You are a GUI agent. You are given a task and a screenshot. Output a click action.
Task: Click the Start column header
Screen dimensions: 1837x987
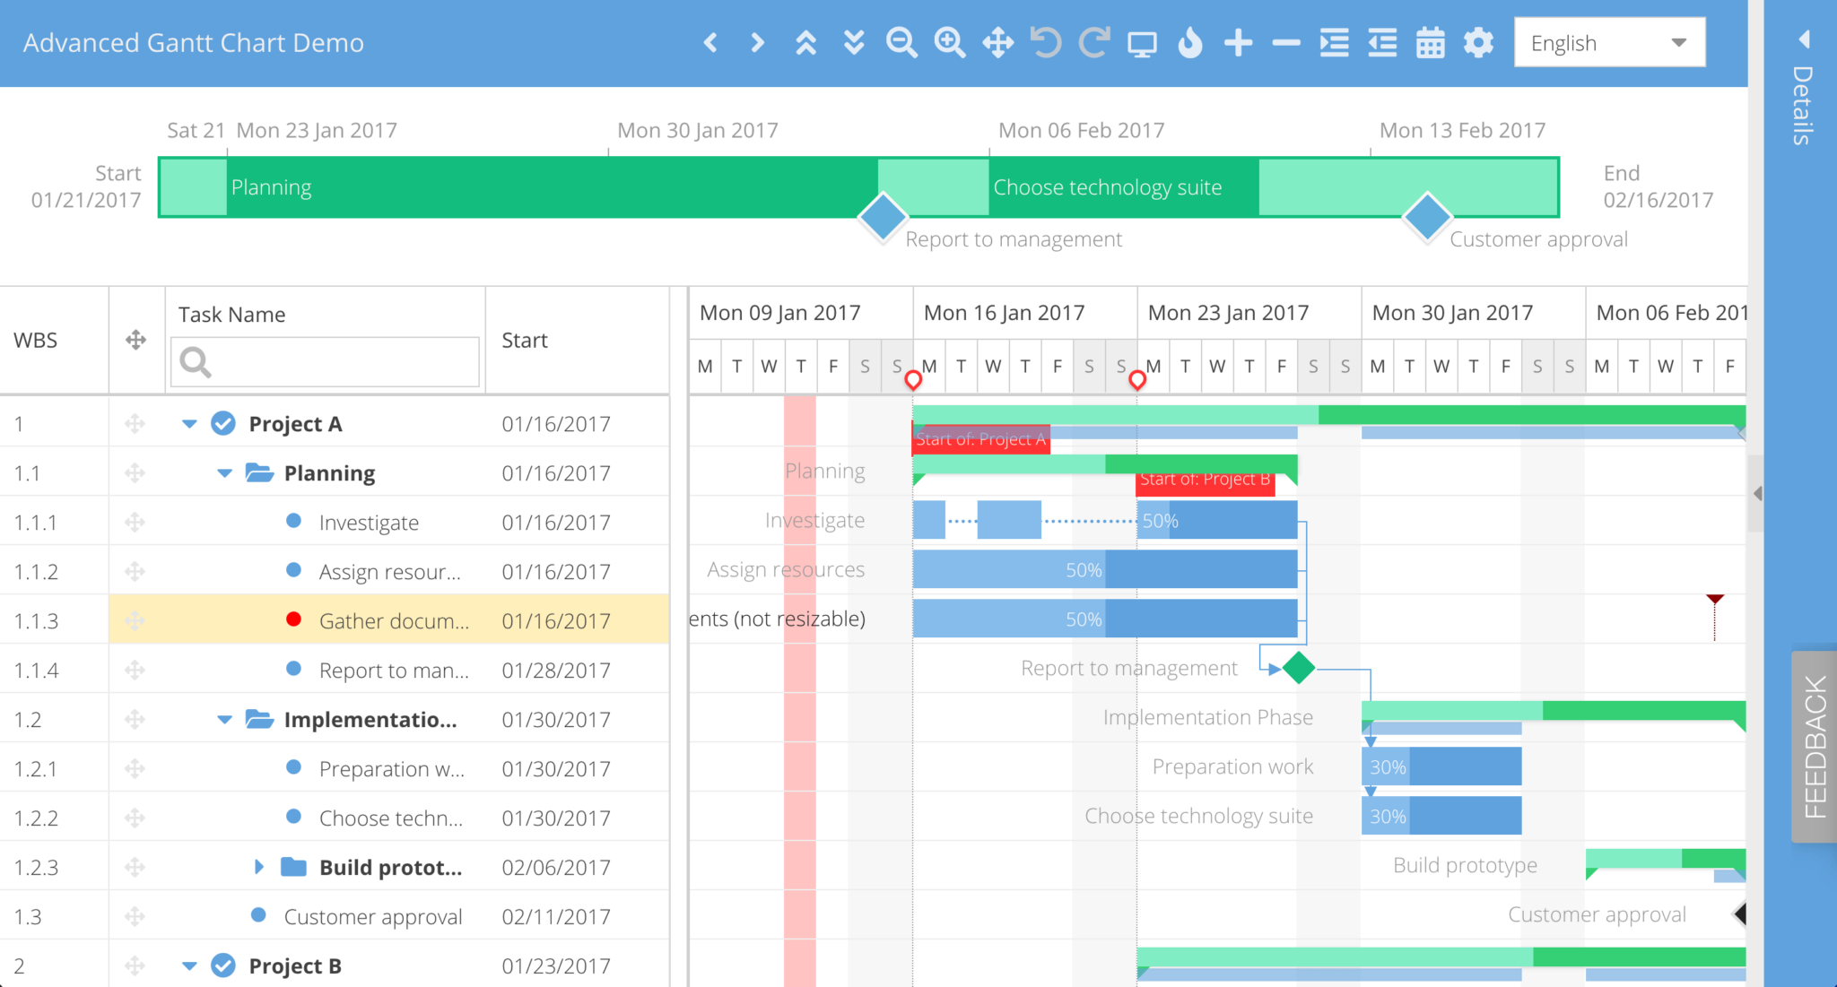coord(525,340)
